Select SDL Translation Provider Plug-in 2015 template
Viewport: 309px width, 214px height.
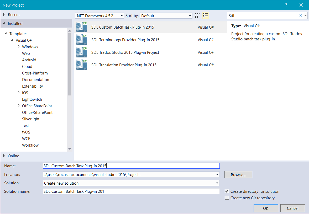(150, 65)
